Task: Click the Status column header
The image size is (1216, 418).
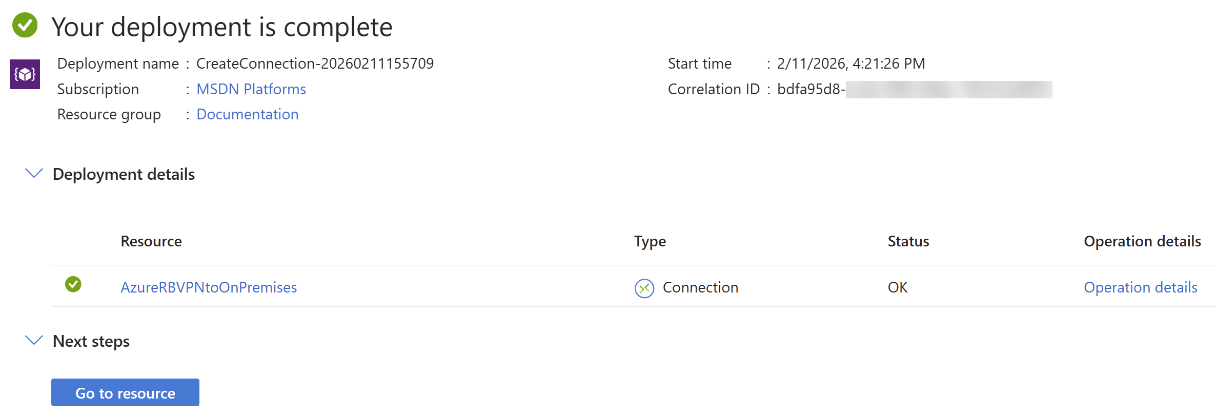Action: [908, 241]
